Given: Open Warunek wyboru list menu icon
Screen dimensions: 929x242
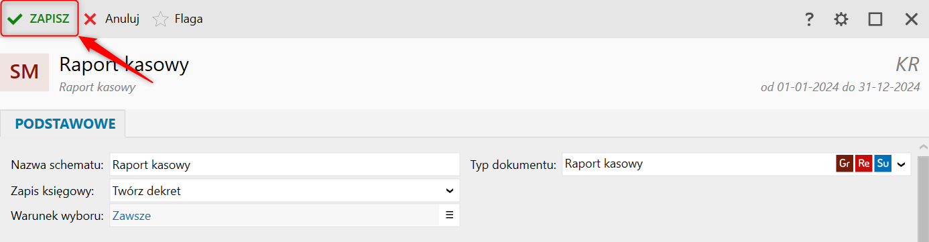Looking at the screenshot, I should [450, 215].
